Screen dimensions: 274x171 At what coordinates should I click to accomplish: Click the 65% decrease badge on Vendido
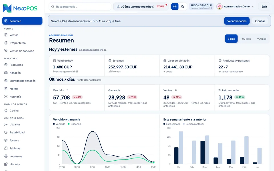77,97
